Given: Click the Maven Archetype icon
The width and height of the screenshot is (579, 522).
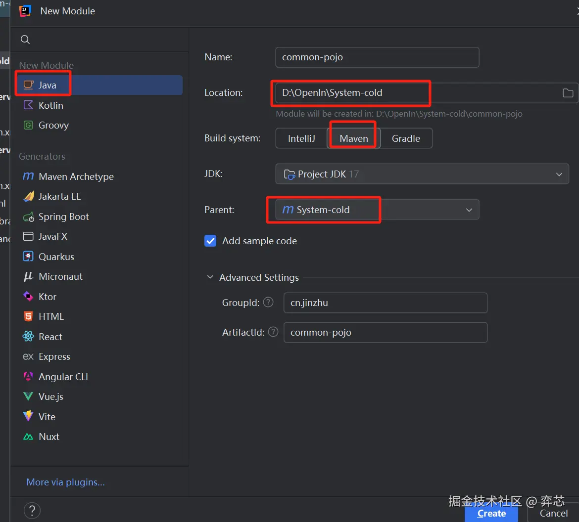Looking at the screenshot, I should (28, 176).
